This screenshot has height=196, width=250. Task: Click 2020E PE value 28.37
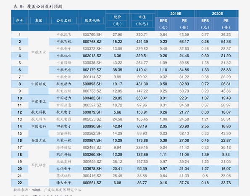226,48
